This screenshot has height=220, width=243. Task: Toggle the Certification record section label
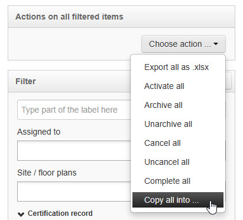pos(60,213)
